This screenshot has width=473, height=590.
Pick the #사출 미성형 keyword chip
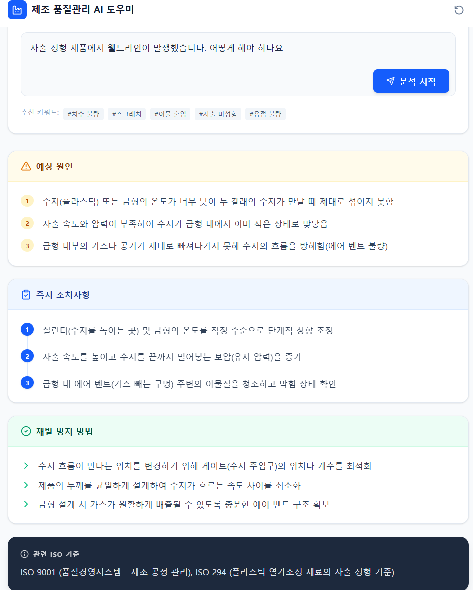point(218,114)
